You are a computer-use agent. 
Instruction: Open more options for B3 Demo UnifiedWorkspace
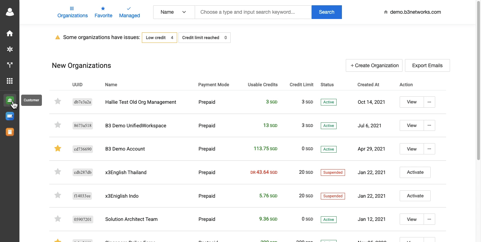[x=429, y=126]
